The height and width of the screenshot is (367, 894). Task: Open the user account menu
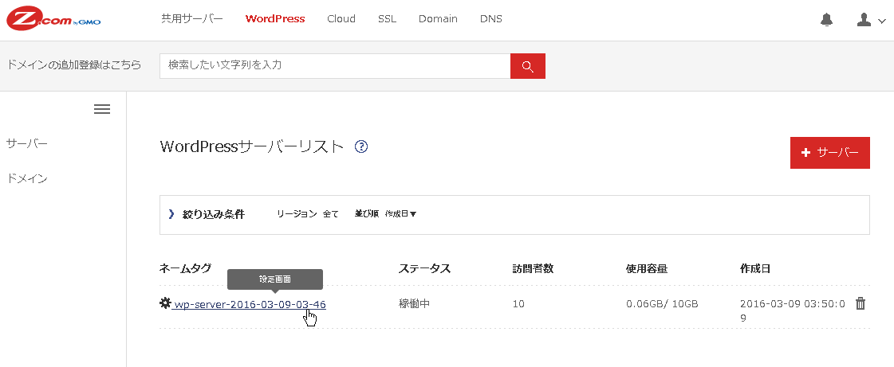pyautogui.click(x=871, y=20)
